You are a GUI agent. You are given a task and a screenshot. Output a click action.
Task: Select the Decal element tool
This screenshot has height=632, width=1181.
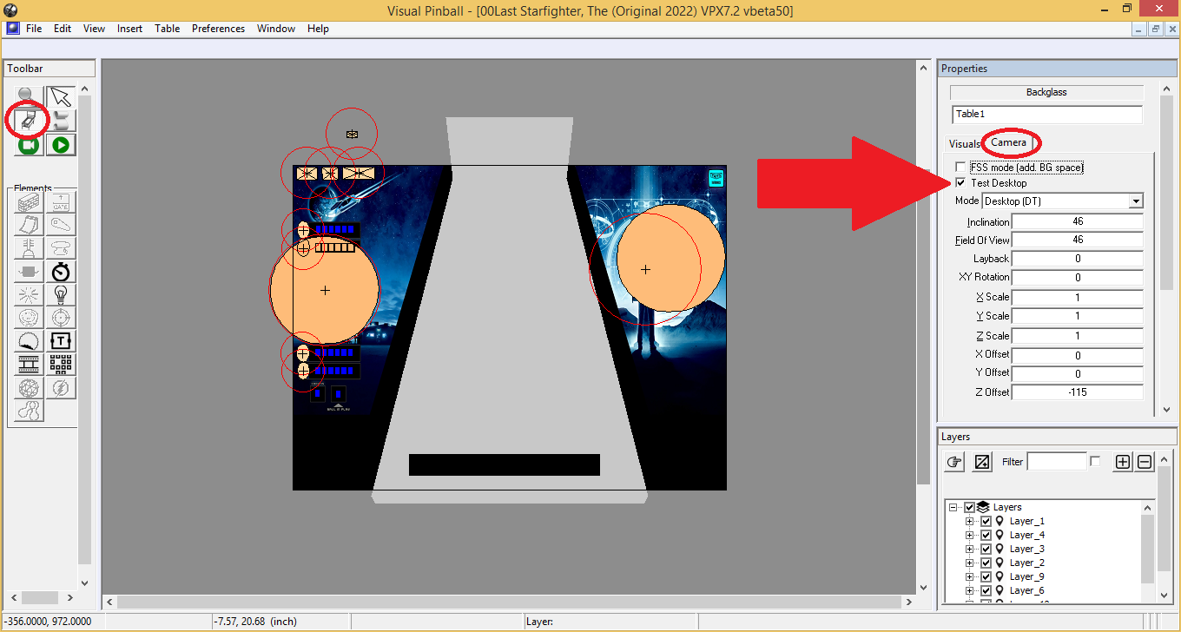[x=29, y=341]
